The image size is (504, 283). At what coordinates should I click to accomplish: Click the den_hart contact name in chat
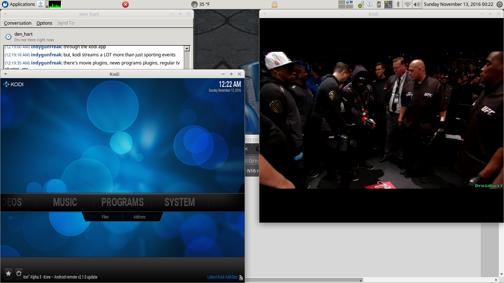pos(24,34)
